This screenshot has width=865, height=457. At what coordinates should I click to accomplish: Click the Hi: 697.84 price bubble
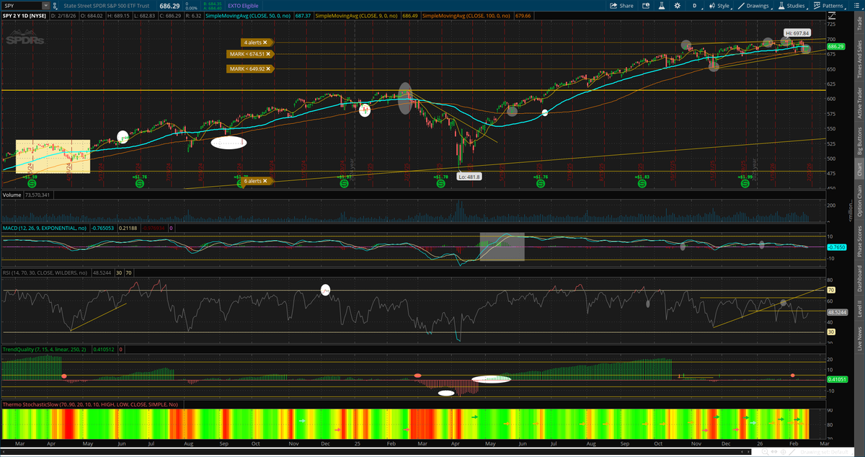pyautogui.click(x=797, y=32)
